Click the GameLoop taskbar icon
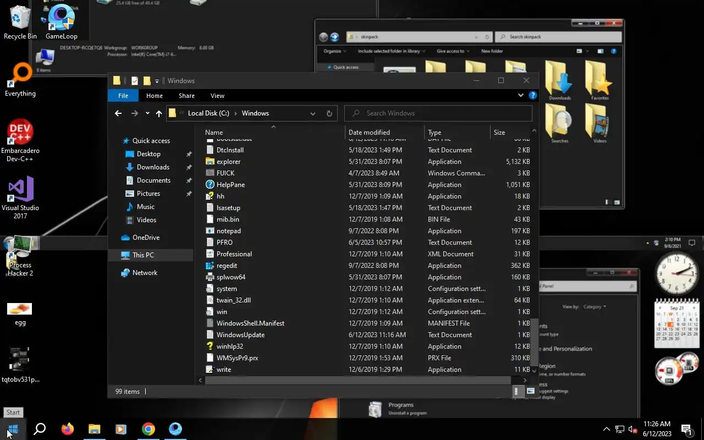Viewport: 704px width, 440px height. pyautogui.click(x=175, y=429)
